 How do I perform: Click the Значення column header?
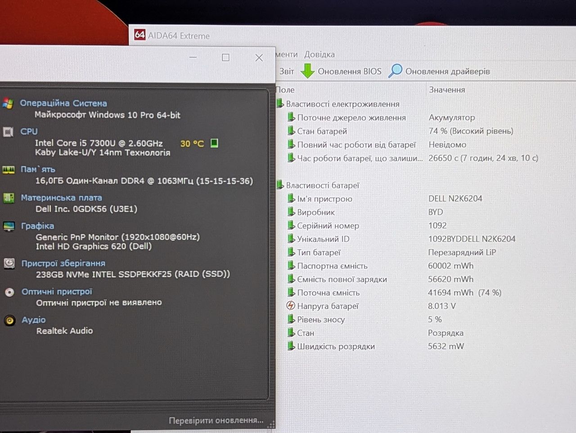tap(447, 89)
